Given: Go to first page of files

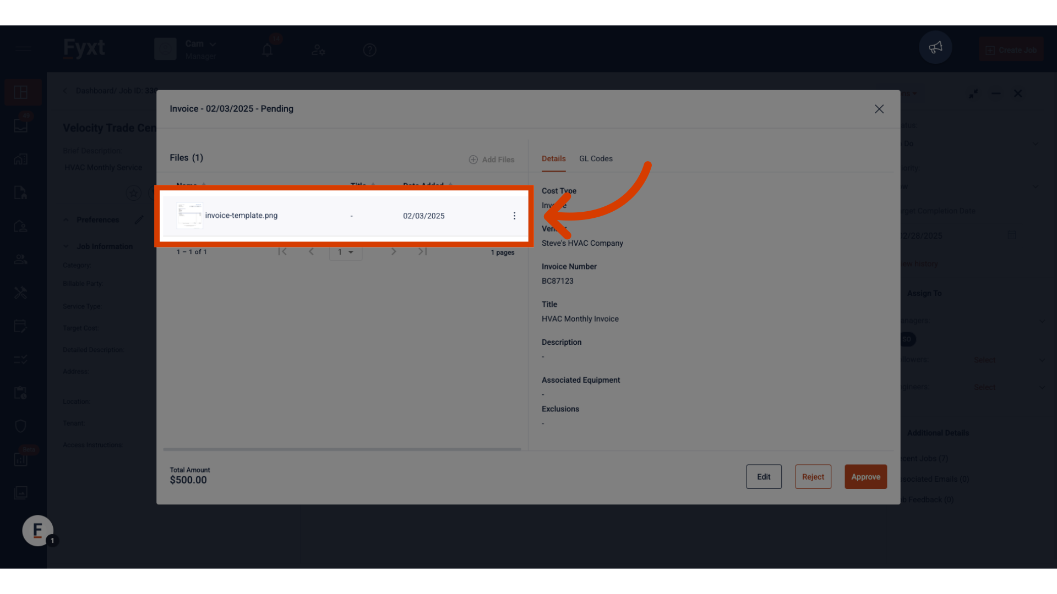Looking at the screenshot, I should pos(282,251).
